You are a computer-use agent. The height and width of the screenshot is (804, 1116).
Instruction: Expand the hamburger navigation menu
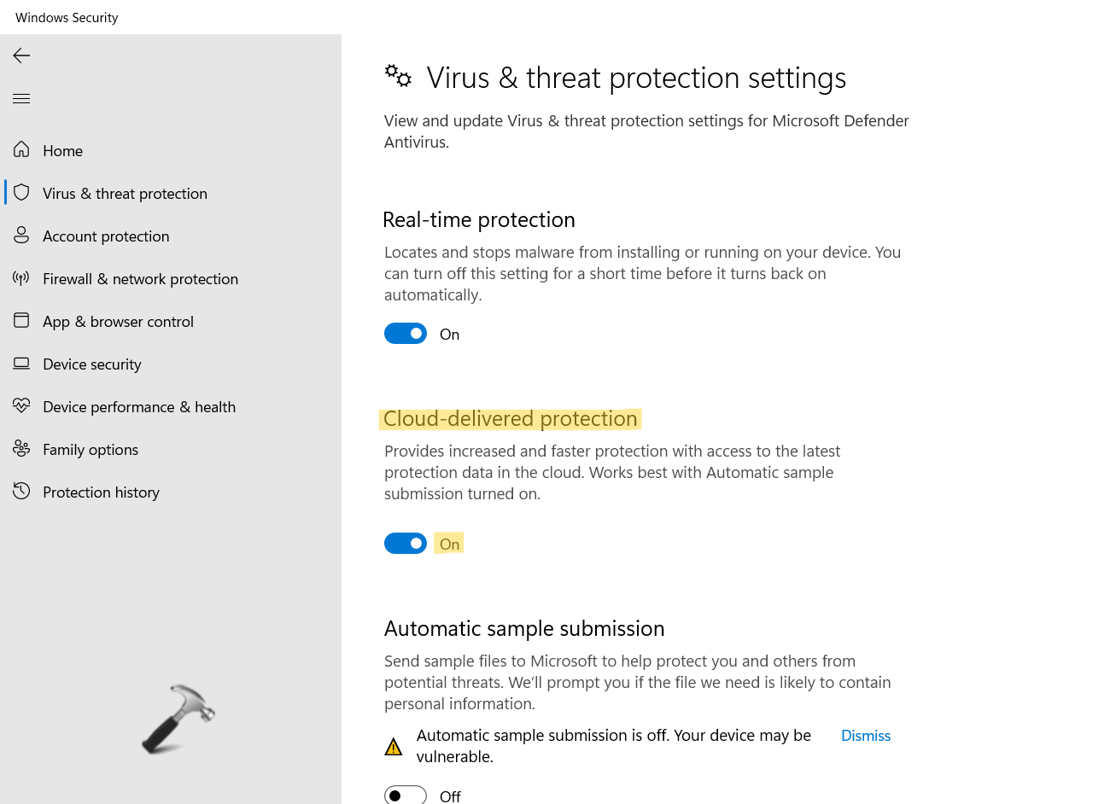pyautogui.click(x=21, y=99)
